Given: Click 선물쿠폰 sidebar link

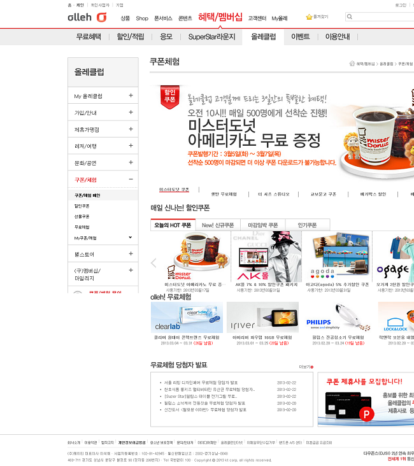Looking at the screenshot, I should click(82, 216).
